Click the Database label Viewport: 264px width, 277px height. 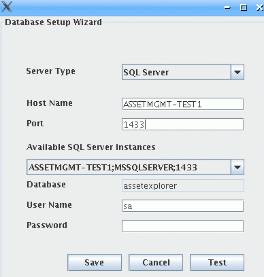click(46, 185)
